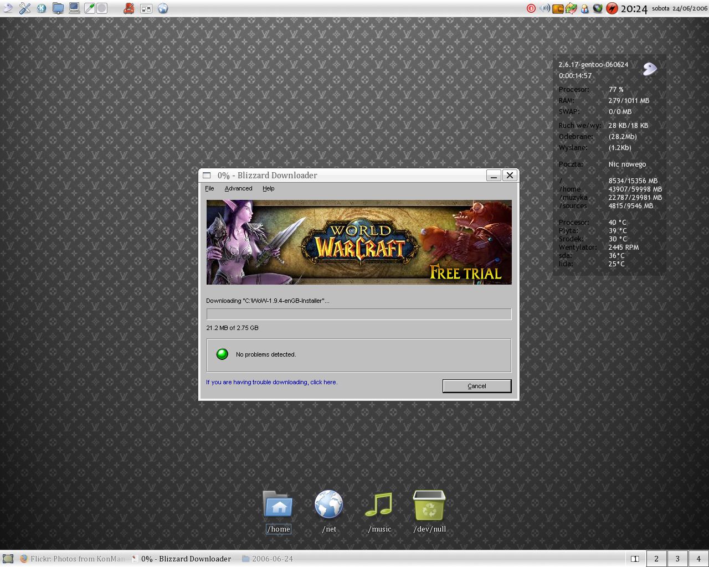709x567 pixels.
Task: Click the red power tray icon
Action: (531, 8)
